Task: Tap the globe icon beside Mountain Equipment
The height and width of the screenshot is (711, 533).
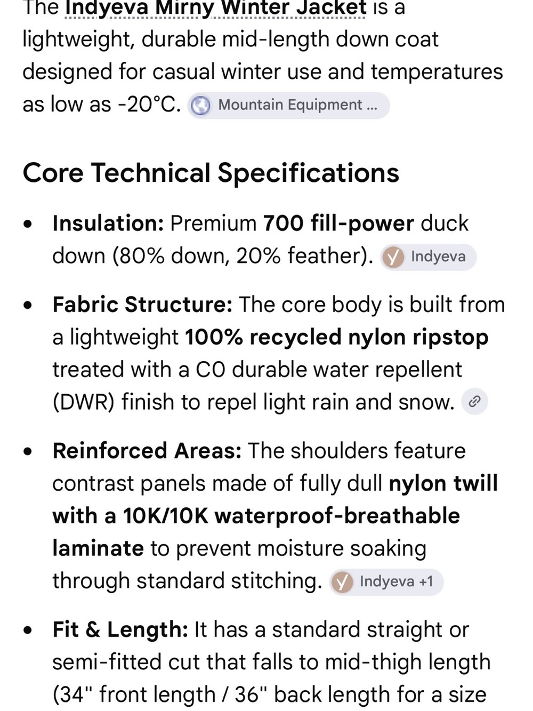Action: (x=201, y=105)
